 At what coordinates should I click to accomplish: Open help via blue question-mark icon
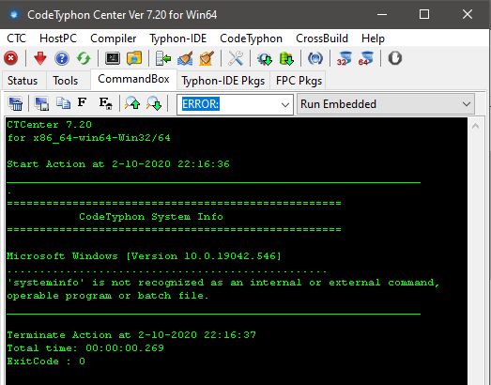click(62, 58)
